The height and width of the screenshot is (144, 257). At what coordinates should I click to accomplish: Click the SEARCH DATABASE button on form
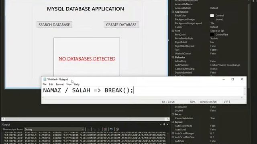tap(54, 25)
